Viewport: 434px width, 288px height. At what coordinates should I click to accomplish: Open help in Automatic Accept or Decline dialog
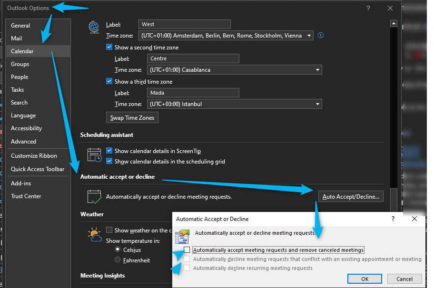pos(393,219)
